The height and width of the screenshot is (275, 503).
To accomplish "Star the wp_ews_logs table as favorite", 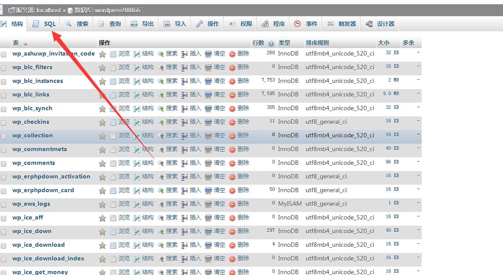I will coord(102,204).
